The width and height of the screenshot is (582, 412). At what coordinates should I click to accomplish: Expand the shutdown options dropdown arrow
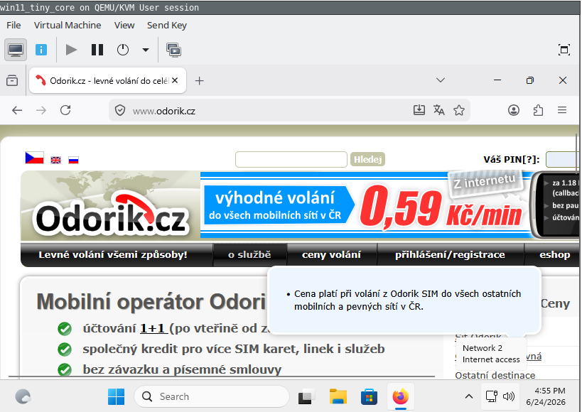(146, 50)
